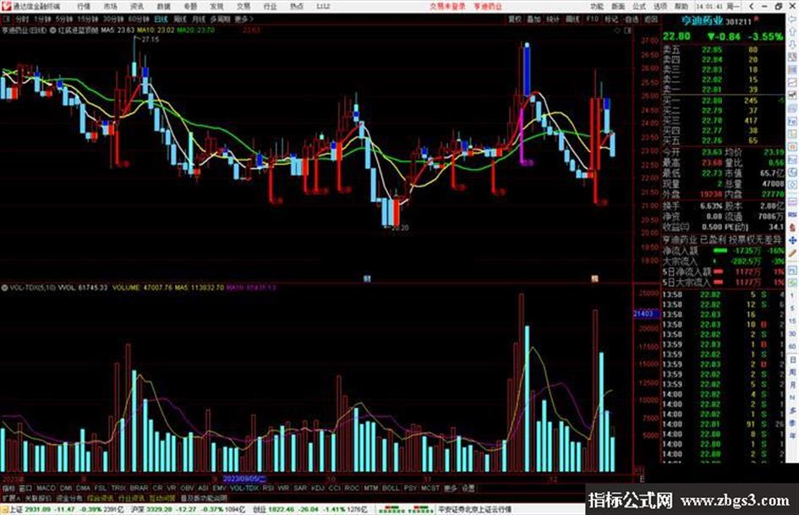Click the pencil drawing sidebar icon

pyautogui.click(x=792, y=254)
